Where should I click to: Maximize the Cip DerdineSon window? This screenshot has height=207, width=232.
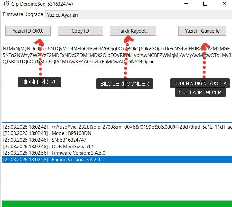pyautogui.click(x=205, y=4)
